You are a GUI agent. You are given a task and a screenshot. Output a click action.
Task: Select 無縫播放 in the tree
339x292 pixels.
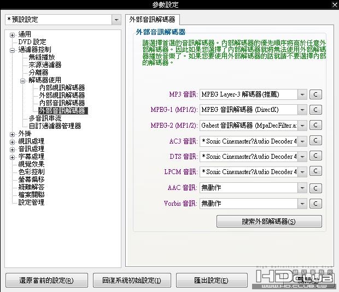pyautogui.click(x=42, y=57)
